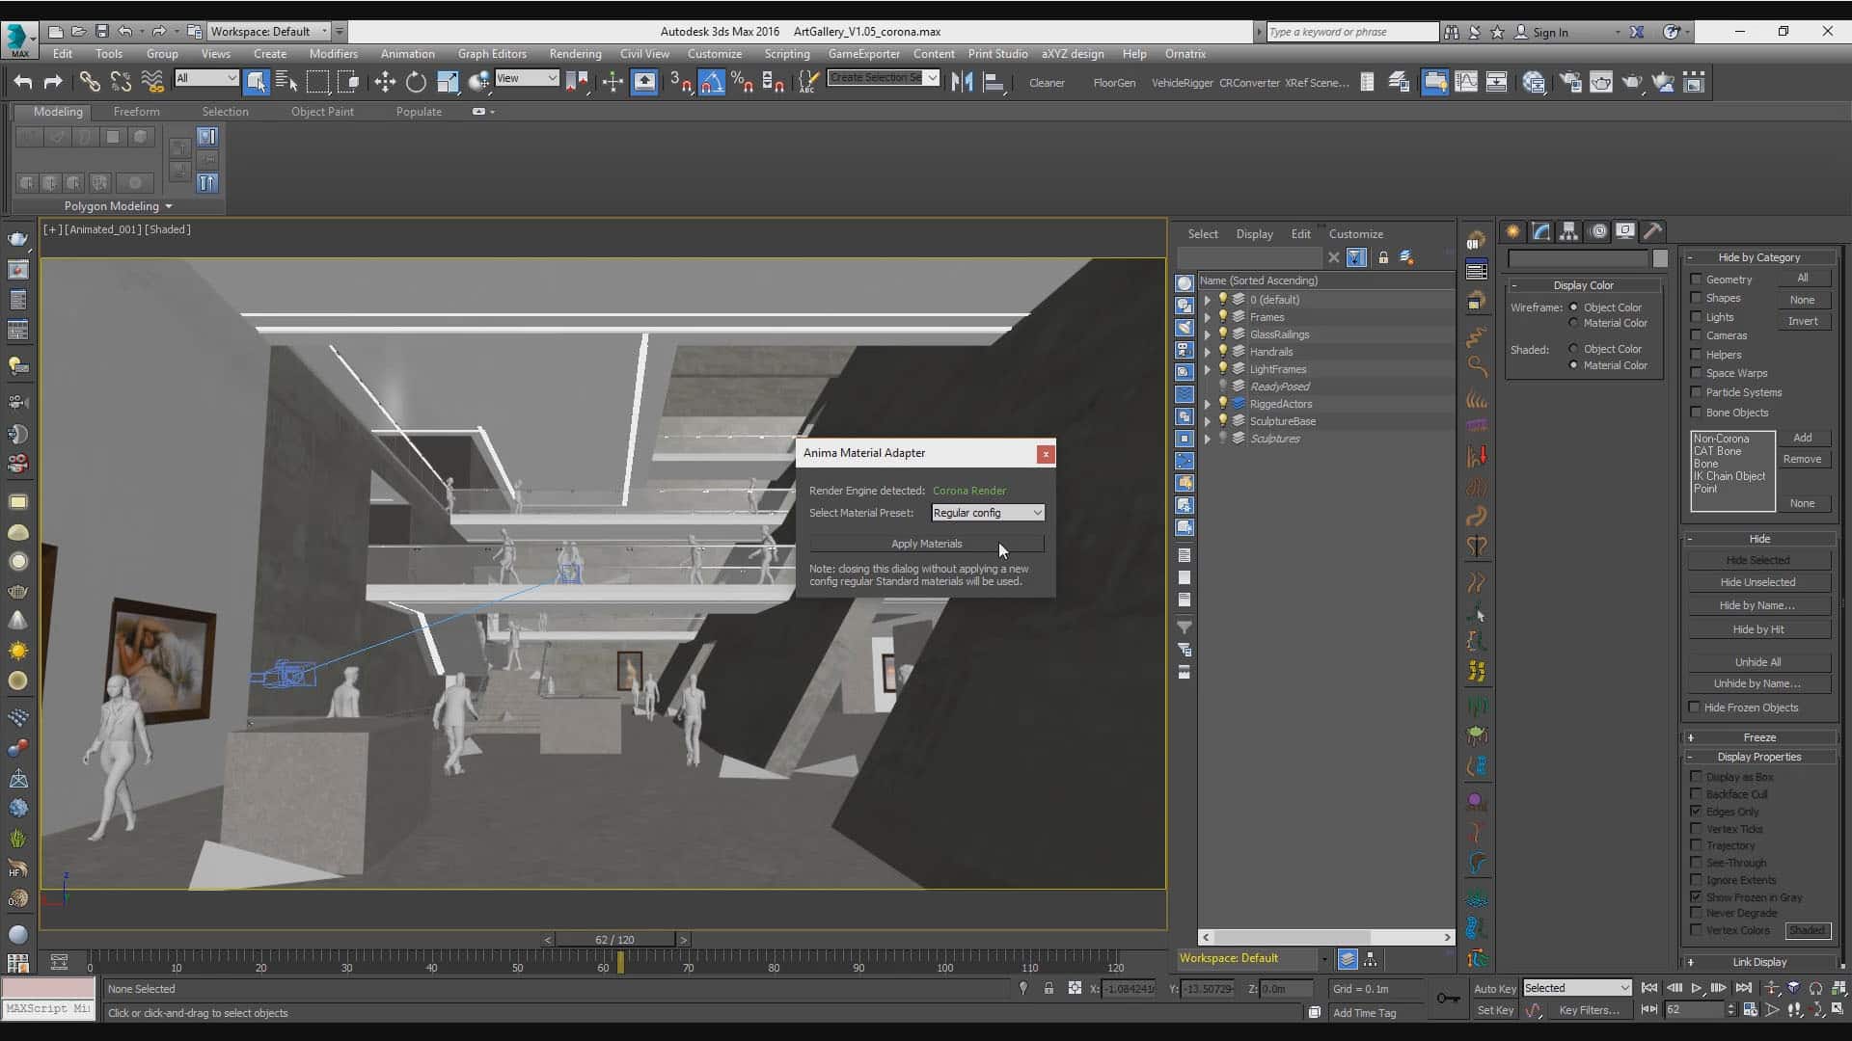Toggle light bulb visibility for Frames layer
This screenshot has width=1852, height=1041.
[1222, 316]
